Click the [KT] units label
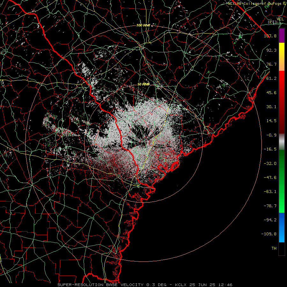The height and width of the screenshot is (287, 287). (273, 22)
